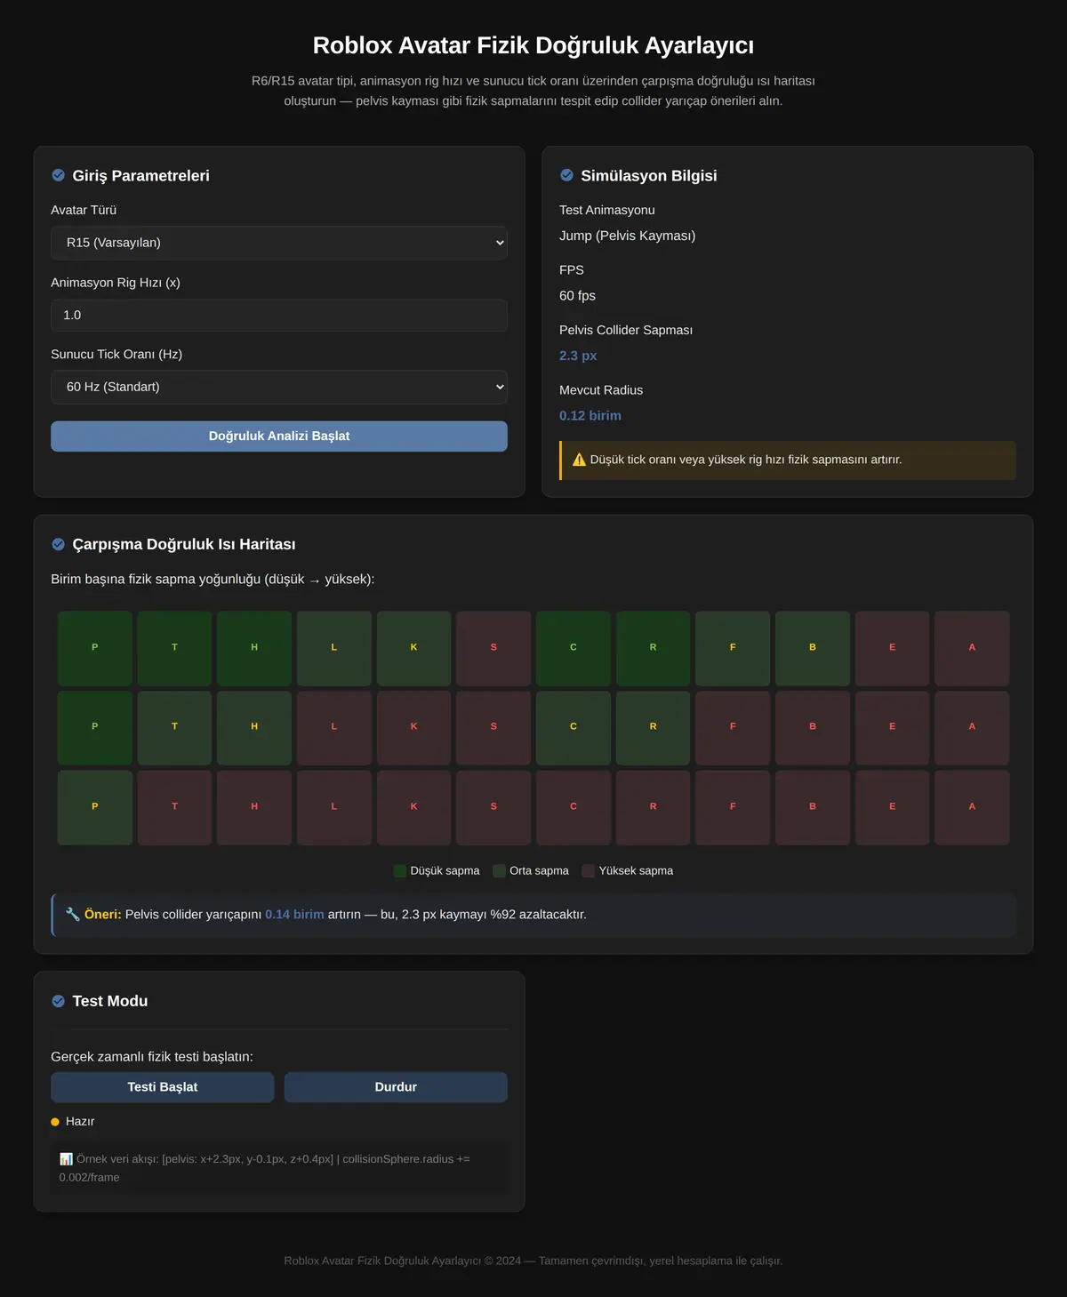Click the "0.14 birim" recommendation value
Viewport: 1067px width, 1297px height.
[x=294, y=914]
